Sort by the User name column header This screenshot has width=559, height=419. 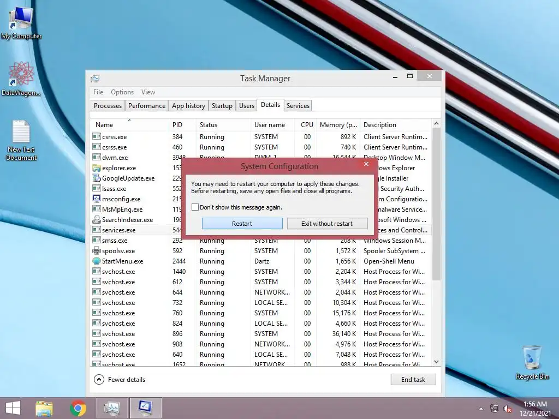pos(273,125)
